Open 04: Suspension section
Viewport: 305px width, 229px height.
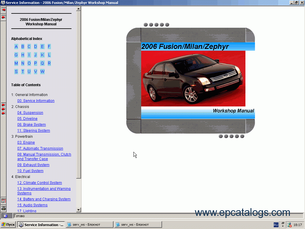click(x=30, y=112)
